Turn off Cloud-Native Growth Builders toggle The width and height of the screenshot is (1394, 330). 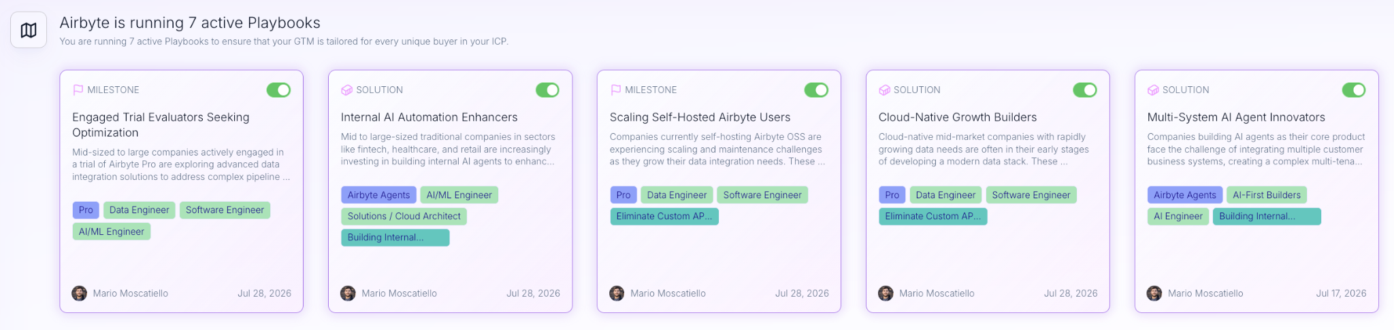coord(1085,90)
